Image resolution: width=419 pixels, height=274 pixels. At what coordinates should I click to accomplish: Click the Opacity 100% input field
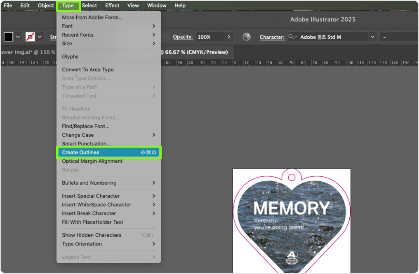pos(209,37)
